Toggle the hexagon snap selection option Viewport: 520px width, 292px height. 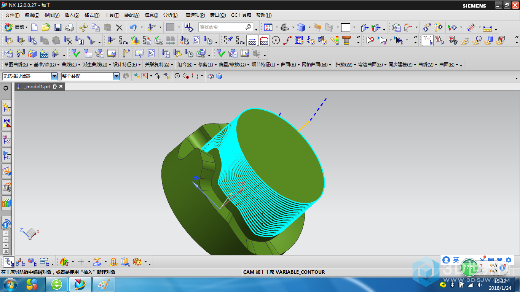pyautogui.click(x=177, y=76)
